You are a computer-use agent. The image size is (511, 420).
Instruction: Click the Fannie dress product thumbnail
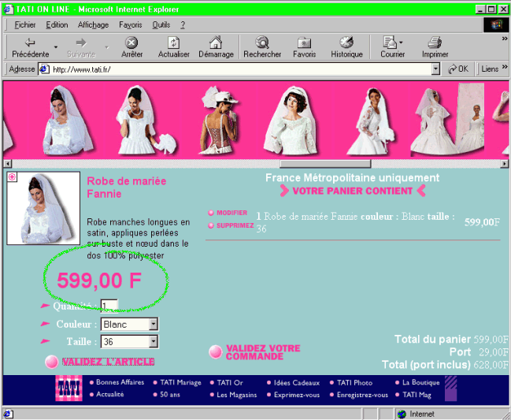[43, 208]
